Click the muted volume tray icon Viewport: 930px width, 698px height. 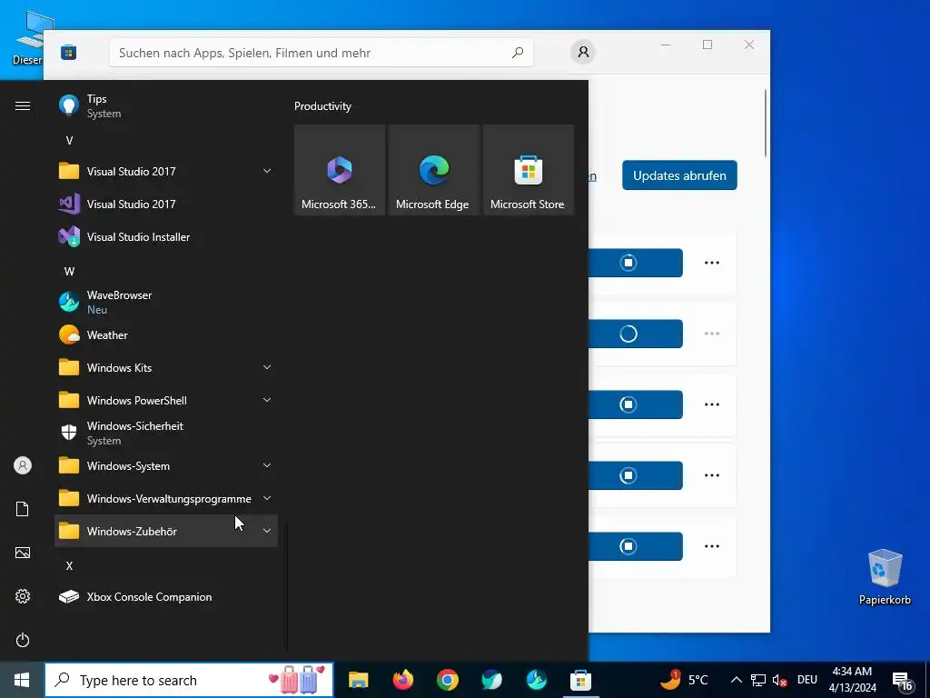coord(779,680)
